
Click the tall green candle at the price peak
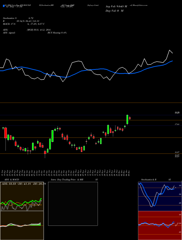coord(127,119)
